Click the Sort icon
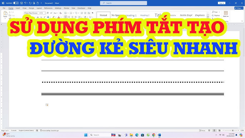 point(89,13)
